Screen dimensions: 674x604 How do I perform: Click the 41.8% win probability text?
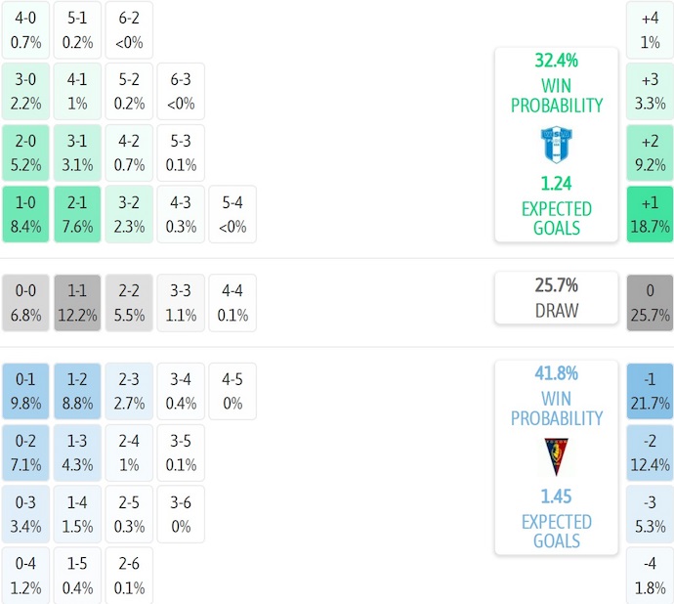pyautogui.click(x=556, y=373)
